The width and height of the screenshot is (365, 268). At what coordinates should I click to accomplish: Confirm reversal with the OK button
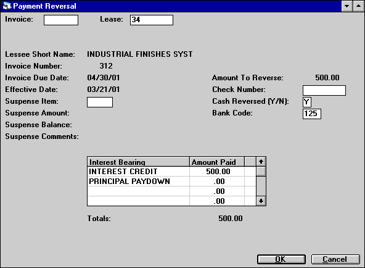point(281,259)
